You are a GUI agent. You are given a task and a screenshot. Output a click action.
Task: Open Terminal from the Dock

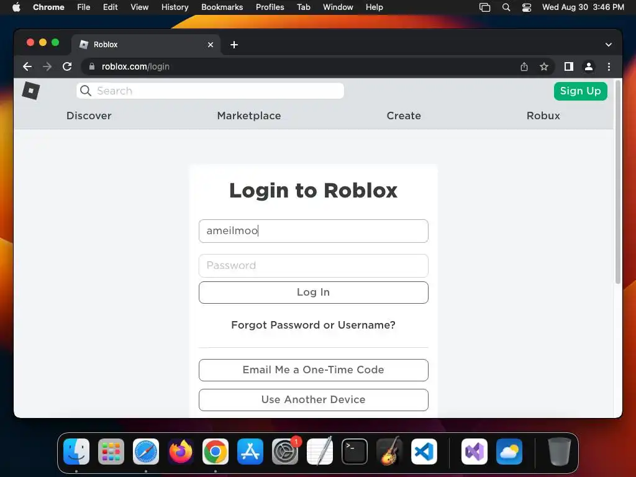coord(355,452)
